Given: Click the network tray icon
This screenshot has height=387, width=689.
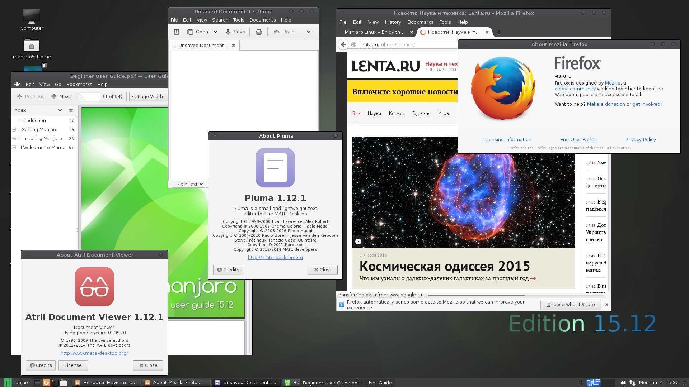Looking at the screenshot, I should click(x=632, y=383).
